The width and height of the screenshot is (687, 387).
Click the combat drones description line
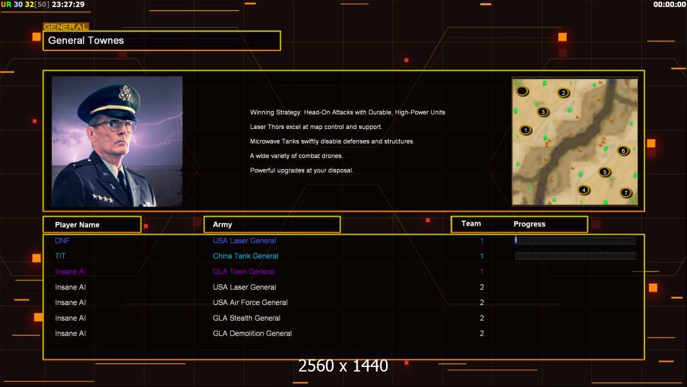click(x=296, y=155)
